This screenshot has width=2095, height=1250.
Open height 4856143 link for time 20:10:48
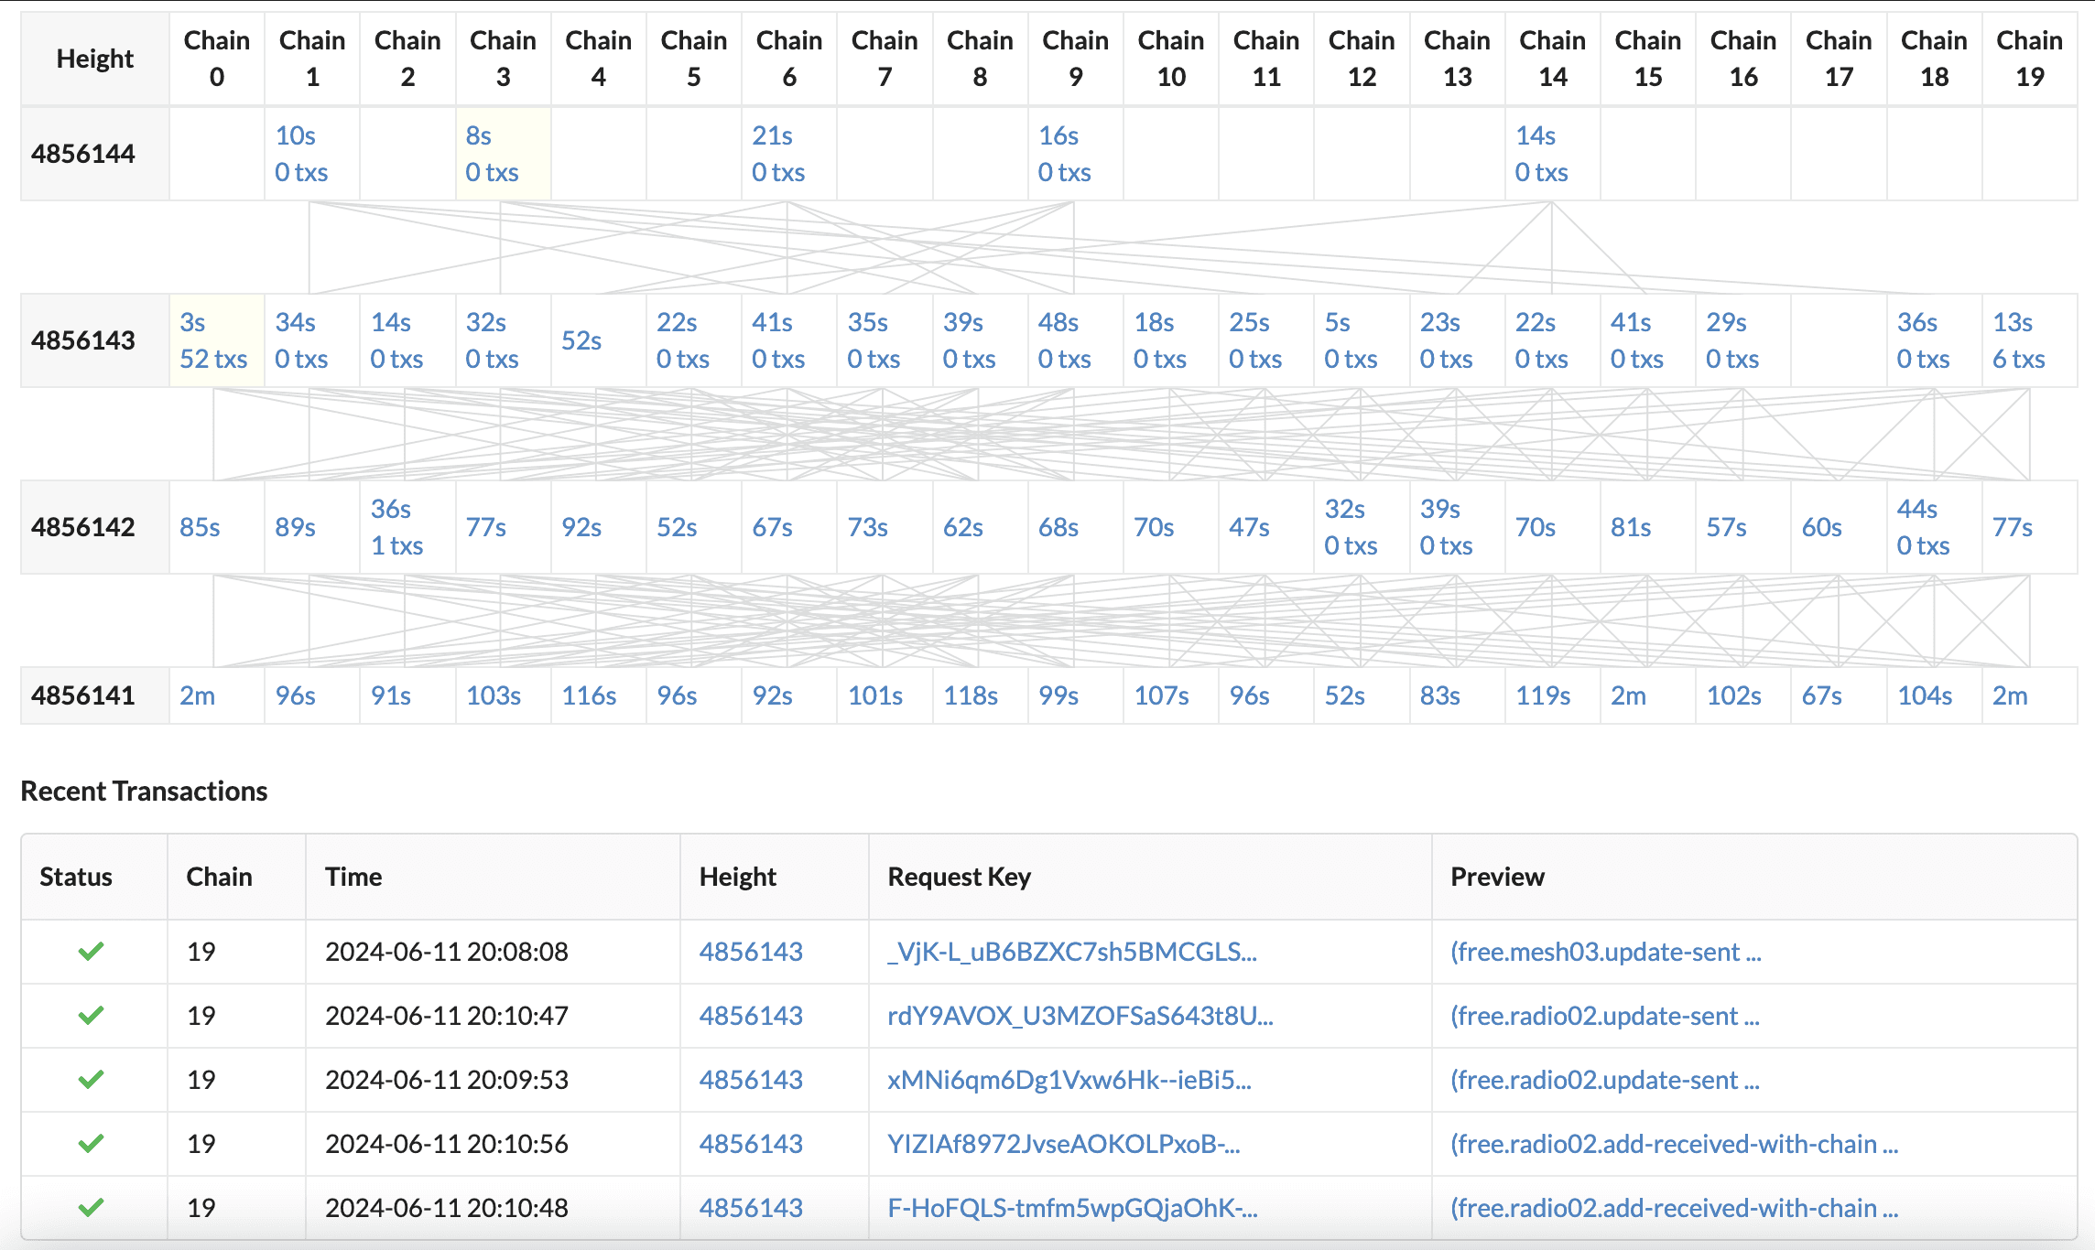tap(751, 1208)
